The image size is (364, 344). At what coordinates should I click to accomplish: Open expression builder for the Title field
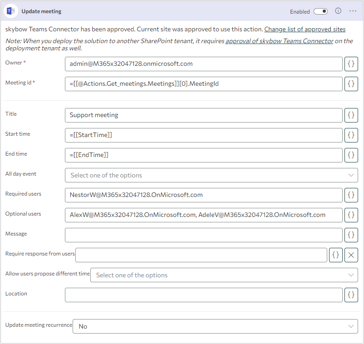coord(351,115)
